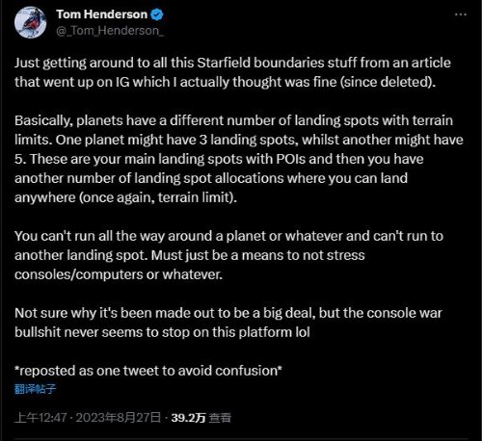Open the 39.2万 view count
Screen dimensions: 482x441
188,418
